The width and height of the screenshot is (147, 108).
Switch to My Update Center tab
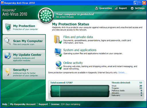pos(24,57)
